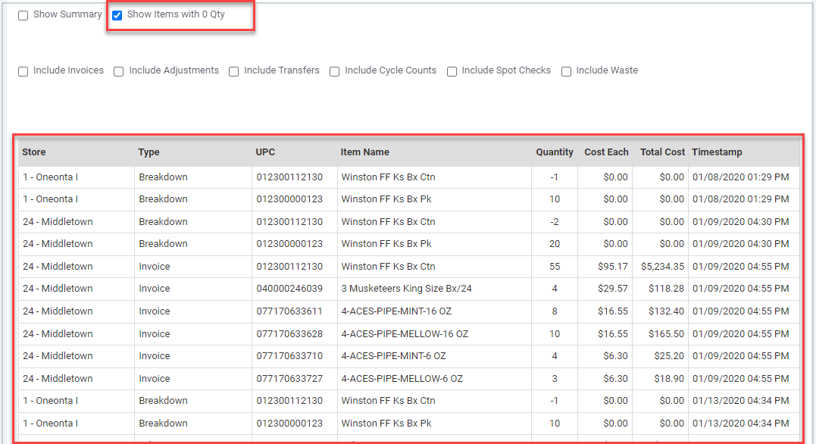Click timestamp 01/13/2020 04:34 PM for Winston Pk
Viewport: 816px width, 444px height.
point(740,424)
